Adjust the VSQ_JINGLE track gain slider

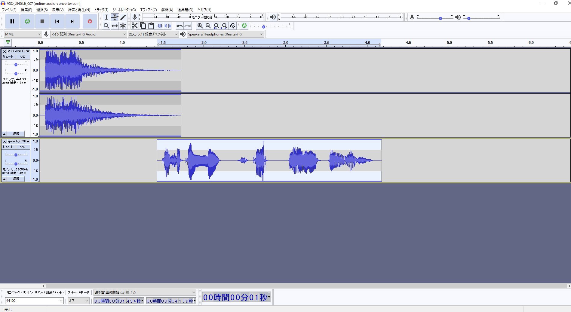[16, 64]
